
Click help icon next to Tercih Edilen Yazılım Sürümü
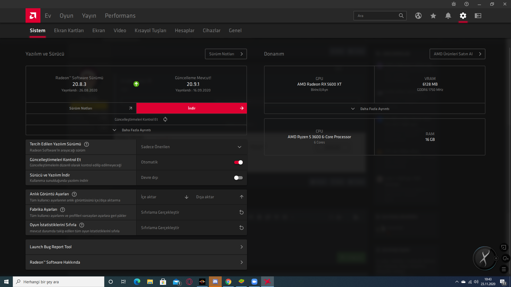86,144
